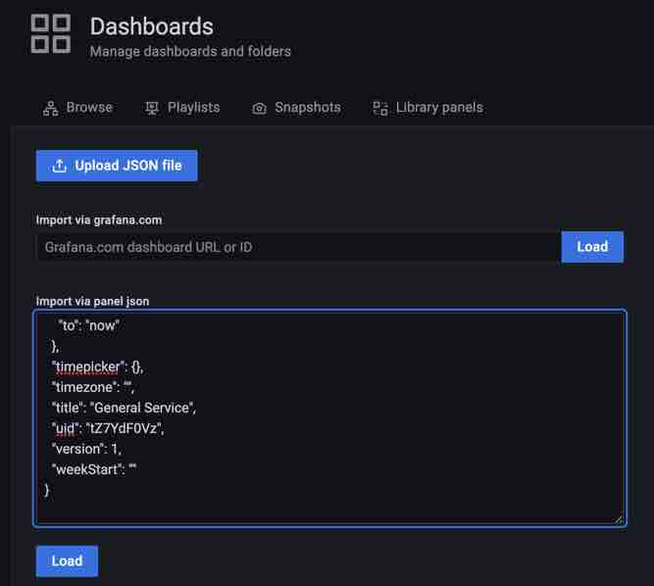Click Load next to the Grafana.com URL field
Viewport: 654px width, 586px height.
coord(592,247)
